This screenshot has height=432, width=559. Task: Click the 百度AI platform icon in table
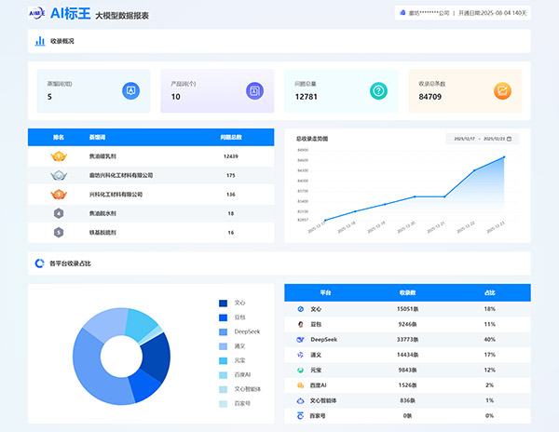coord(301,385)
